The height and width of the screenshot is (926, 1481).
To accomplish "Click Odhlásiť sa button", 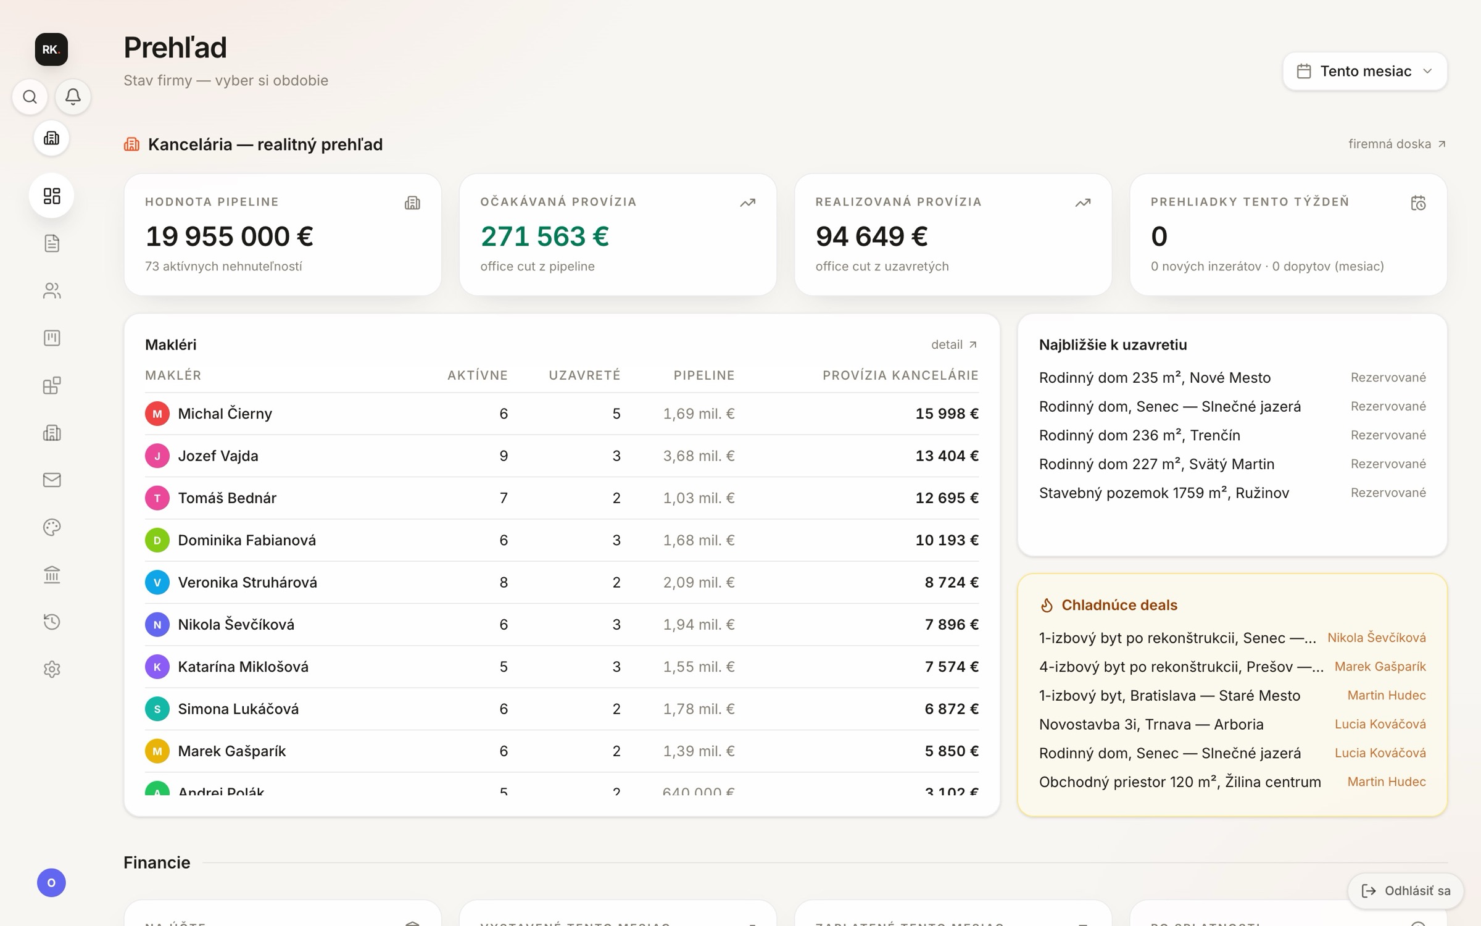I will pyautogui.click(x=1405, y=891).
